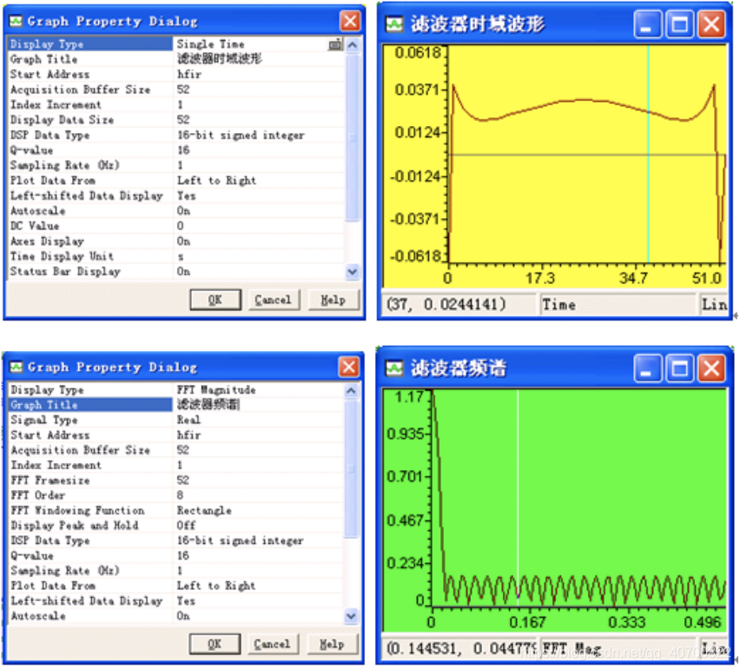The height and width of the screenshot is (669, 740).
Task: Click scroll up arrow in top dialog list
Action: [x=353, y=45]
